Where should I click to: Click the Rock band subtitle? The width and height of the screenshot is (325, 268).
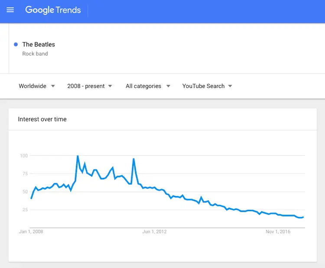35,54
